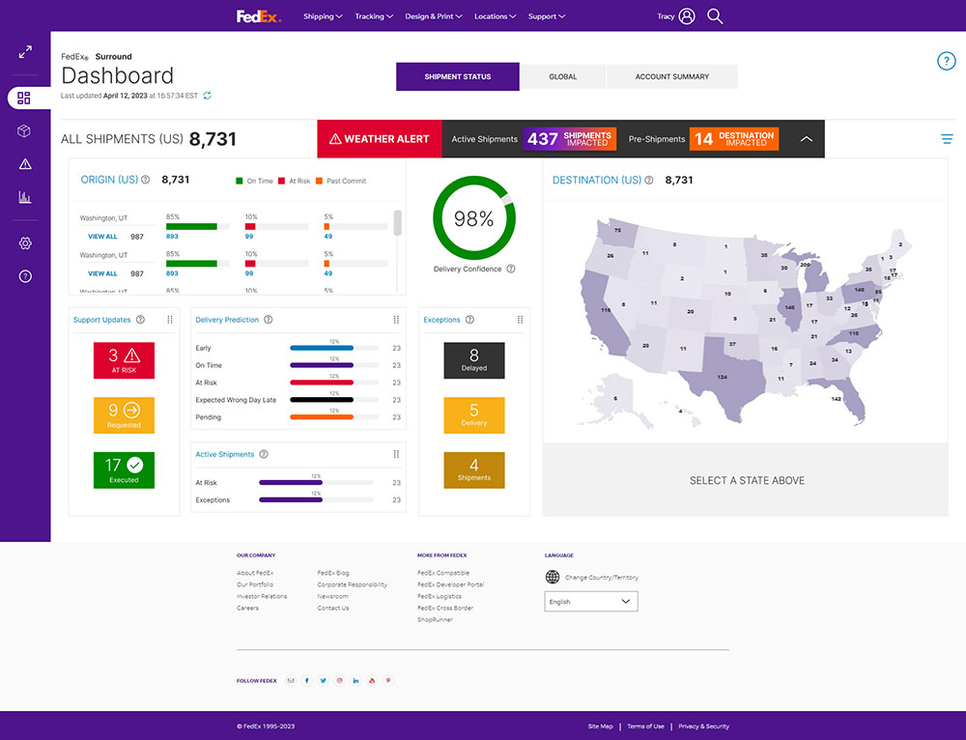This screenshot has width=966, height=740.
Task: Open the shipments box icon in sidebar
Action: 25,131
